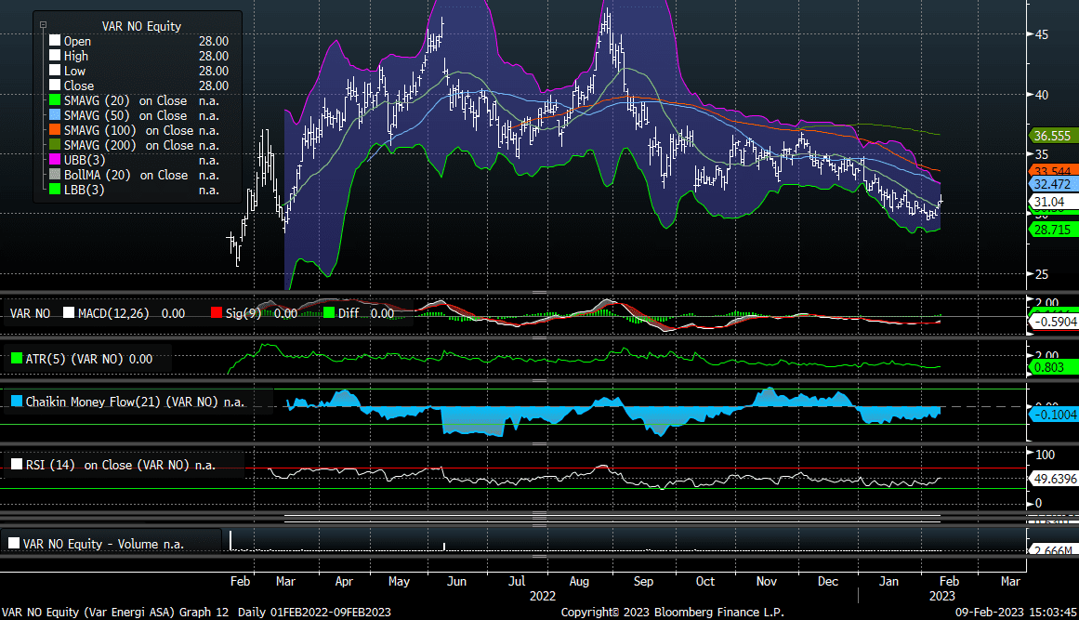Click the white Close series swatch

55,86
